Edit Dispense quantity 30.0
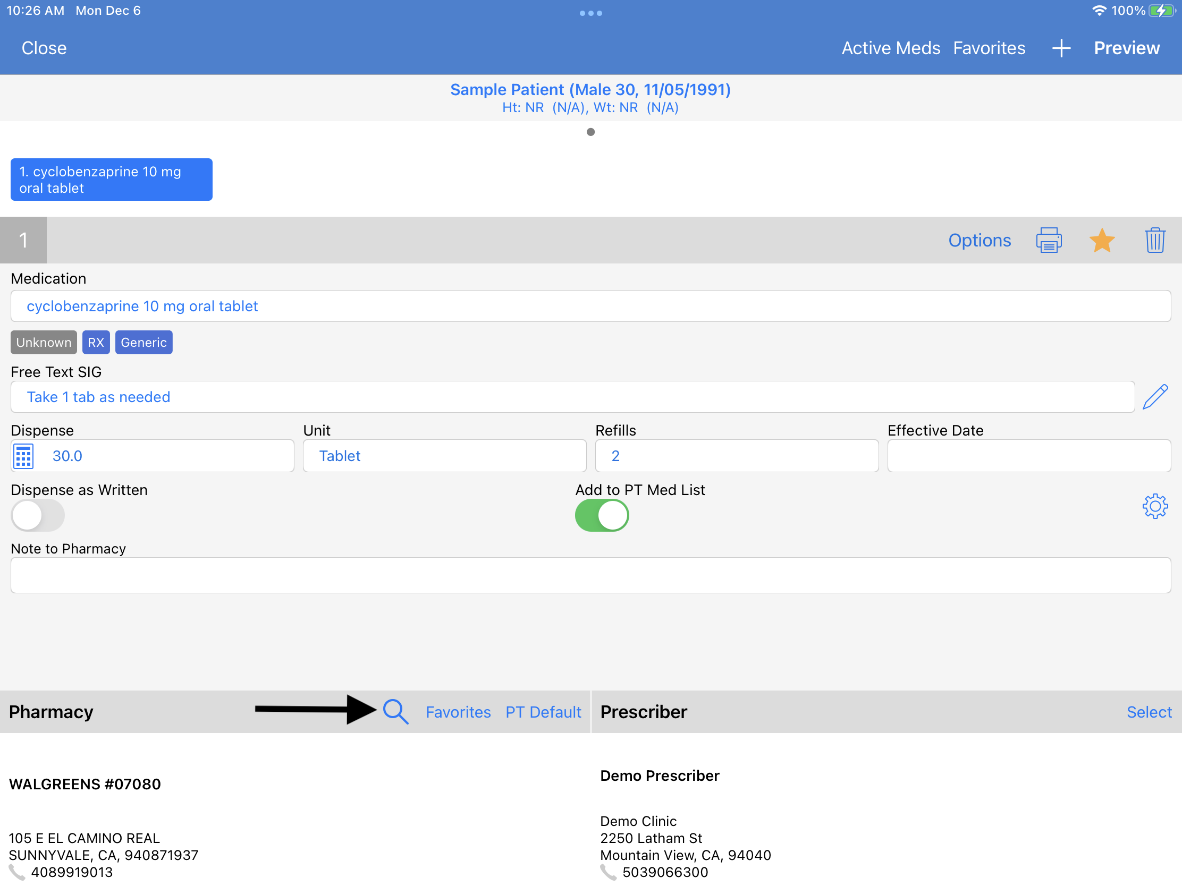1182x886 pixels. tap(153, 456)
